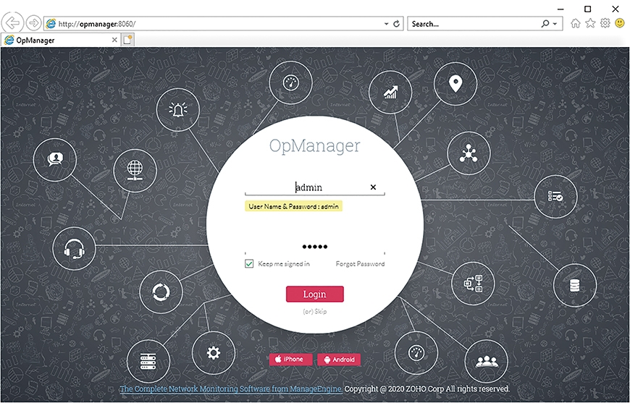630x403 pixels.
Task: Go back with browser back arrow
Action: [x=12, y=23]
